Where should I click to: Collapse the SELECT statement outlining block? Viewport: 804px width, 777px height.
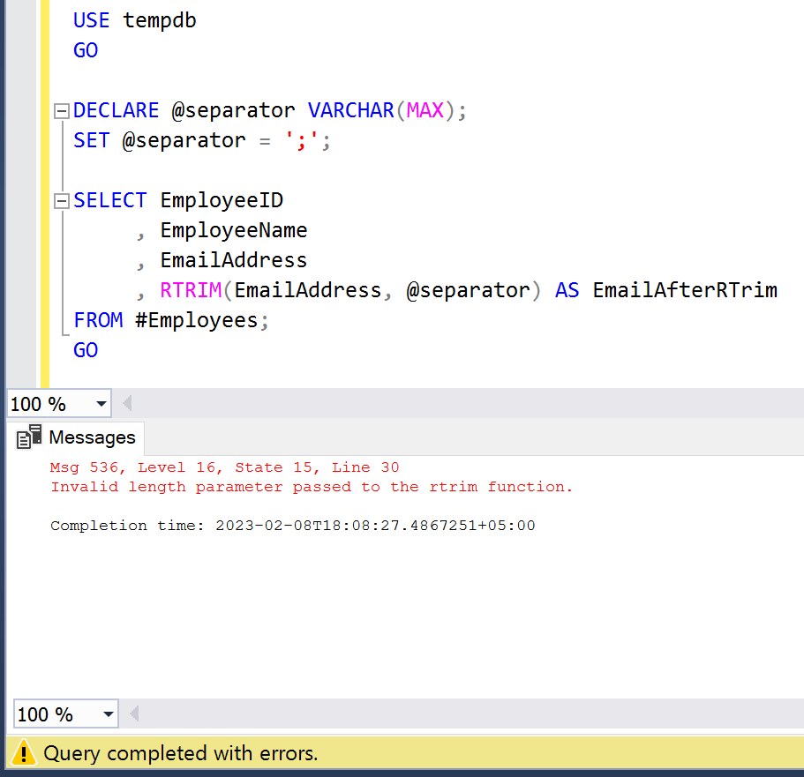(x=61, y=201)
